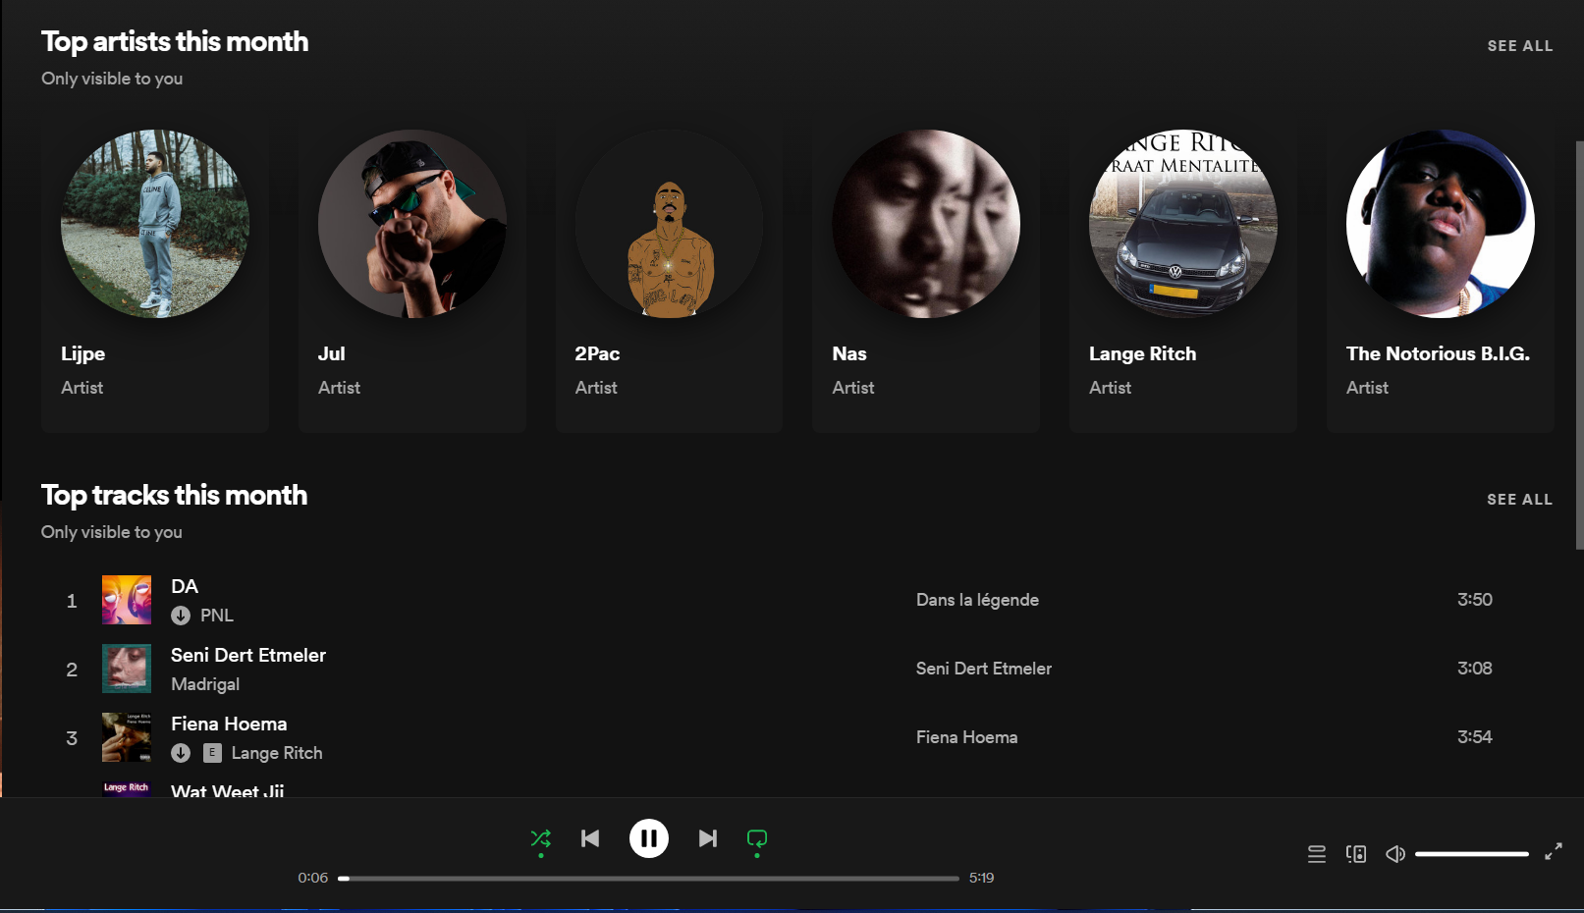Mute the volume speaker icon
Viewport: 1584px width, 913px height.
(1395, 854)
